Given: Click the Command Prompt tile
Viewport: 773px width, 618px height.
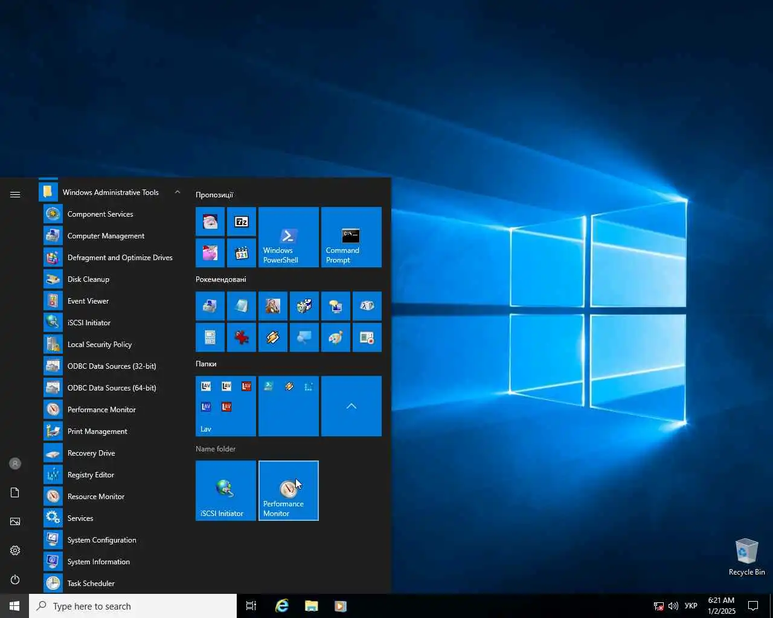Looking at the screenshot, I should [351, 237].
